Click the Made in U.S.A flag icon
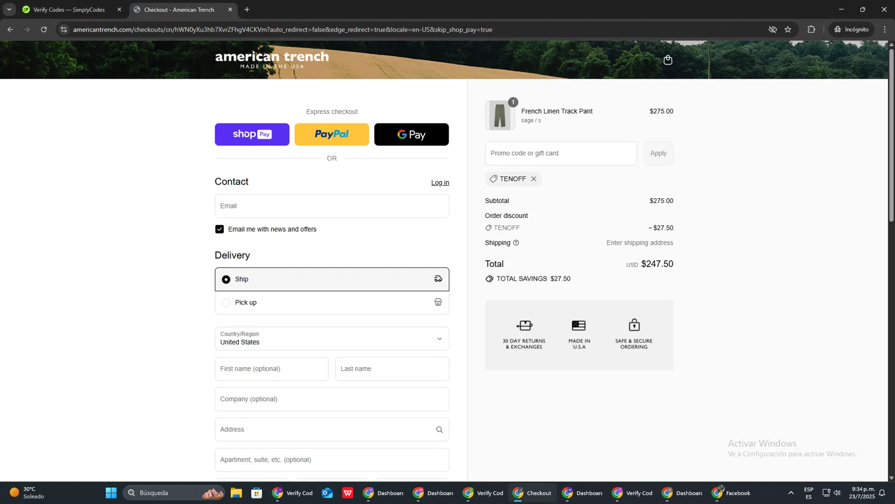Screen dimensions: 895x504 pos(579,325)
